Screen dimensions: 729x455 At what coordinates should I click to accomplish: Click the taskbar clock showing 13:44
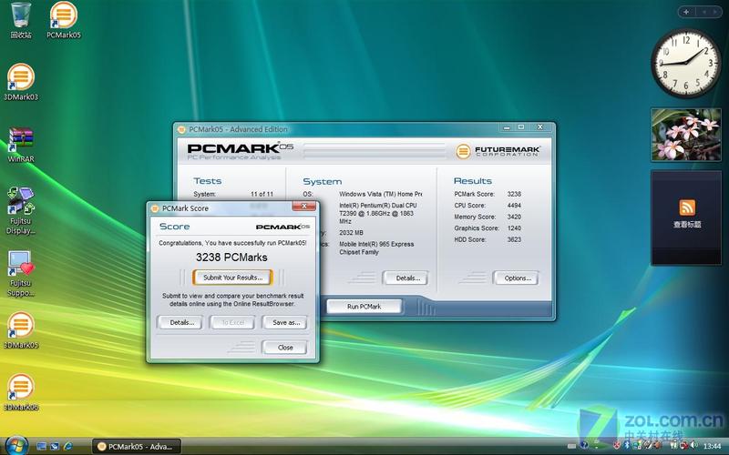[x=713, y=446]
